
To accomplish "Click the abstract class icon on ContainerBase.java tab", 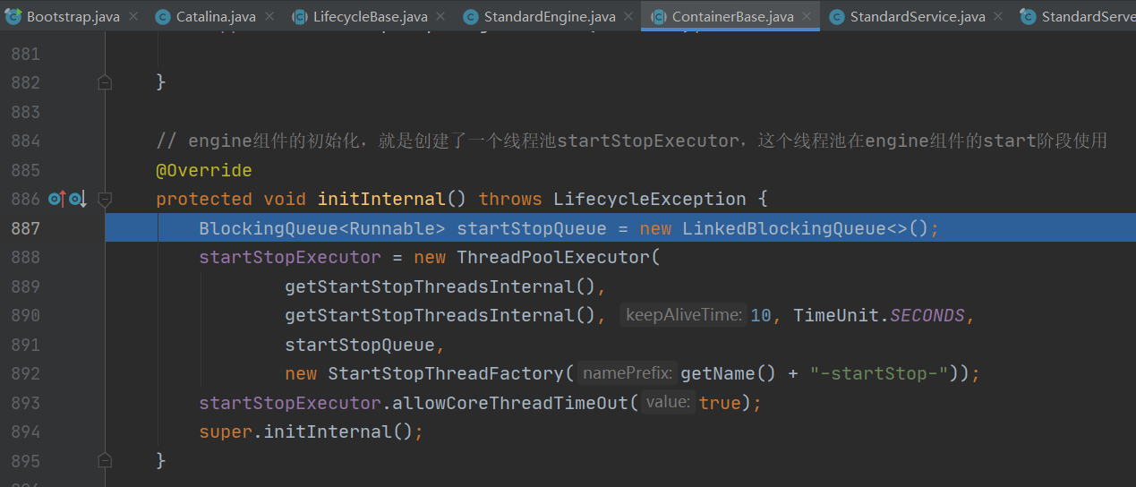I will (x=658, y=16).
